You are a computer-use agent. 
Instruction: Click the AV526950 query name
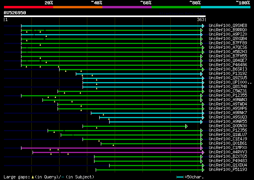tap(15, 13)
